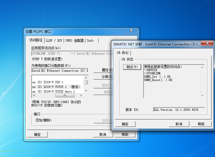The width and height of the screenshot is (215, 157).
Task: Select the I218-V.TCPIP.1 激活 entry
Action: click(x=56, y=87)
